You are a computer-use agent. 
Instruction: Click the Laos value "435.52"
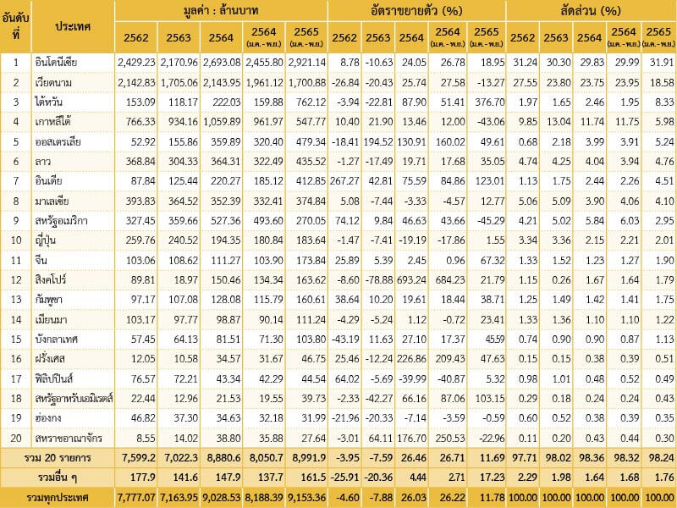point(311,162)
